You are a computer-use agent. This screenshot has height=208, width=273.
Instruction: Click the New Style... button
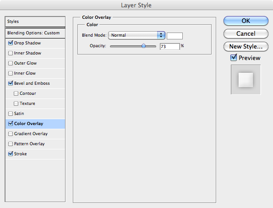(x=246, y=47)
